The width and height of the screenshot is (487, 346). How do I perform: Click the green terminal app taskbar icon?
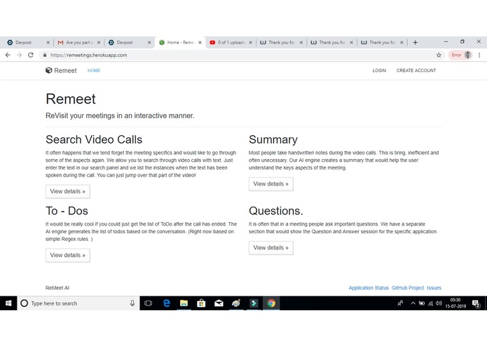pyautogui.click(x=254, y=303)
